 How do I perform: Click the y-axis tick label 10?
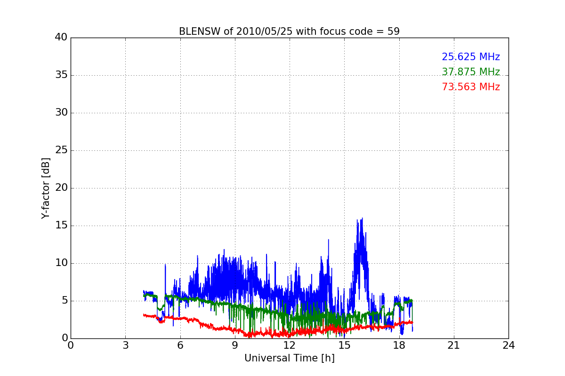pyautogui.click(x=61, y=263)
